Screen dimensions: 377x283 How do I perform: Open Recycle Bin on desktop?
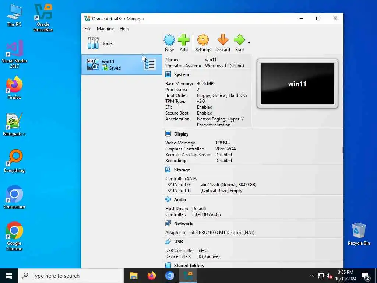click(x=359, y=234)
